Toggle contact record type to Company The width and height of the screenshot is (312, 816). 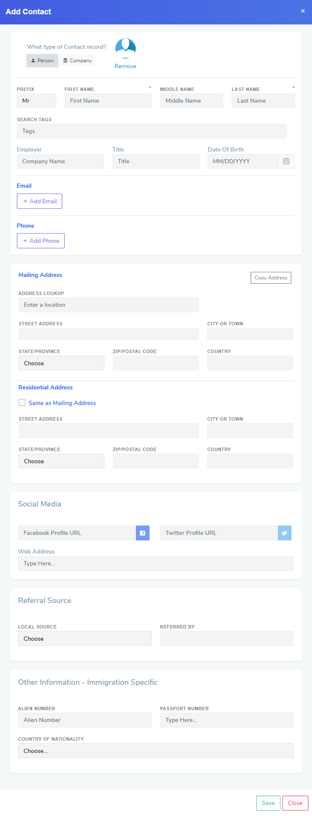[x=77, y=60]
